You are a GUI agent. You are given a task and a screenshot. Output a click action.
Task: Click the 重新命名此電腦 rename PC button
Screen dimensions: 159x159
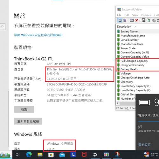pyautogui.click(x=28, y=121)
